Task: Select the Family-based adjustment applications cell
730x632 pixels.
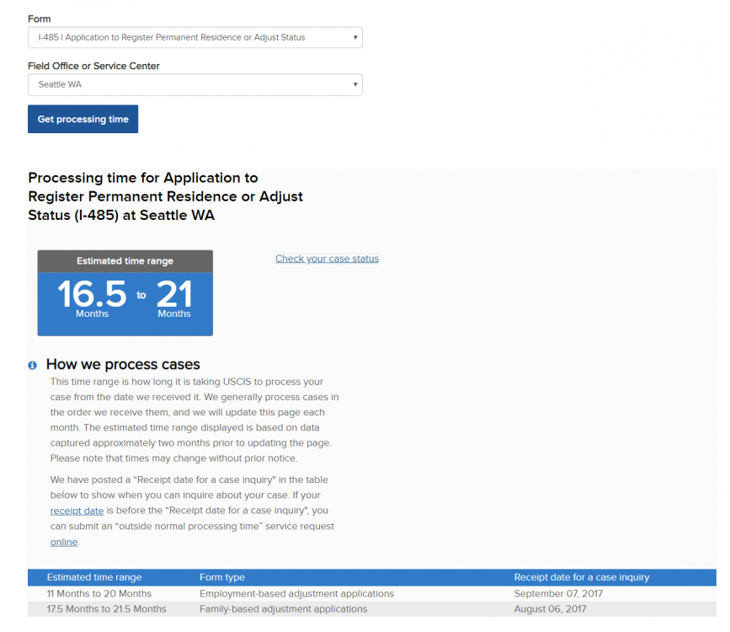Action: (283, 608)
